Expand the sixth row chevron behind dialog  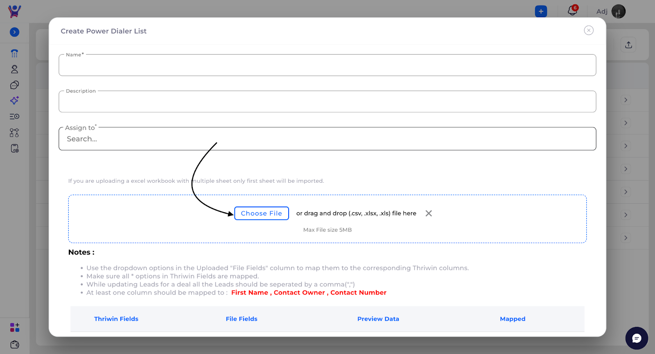pos(626,215)
